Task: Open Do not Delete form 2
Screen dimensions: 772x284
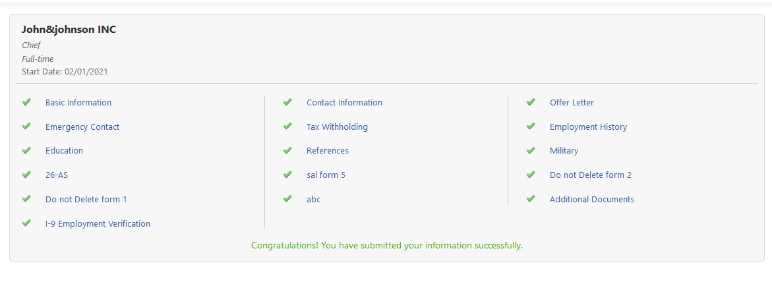Action: (591, 175)
